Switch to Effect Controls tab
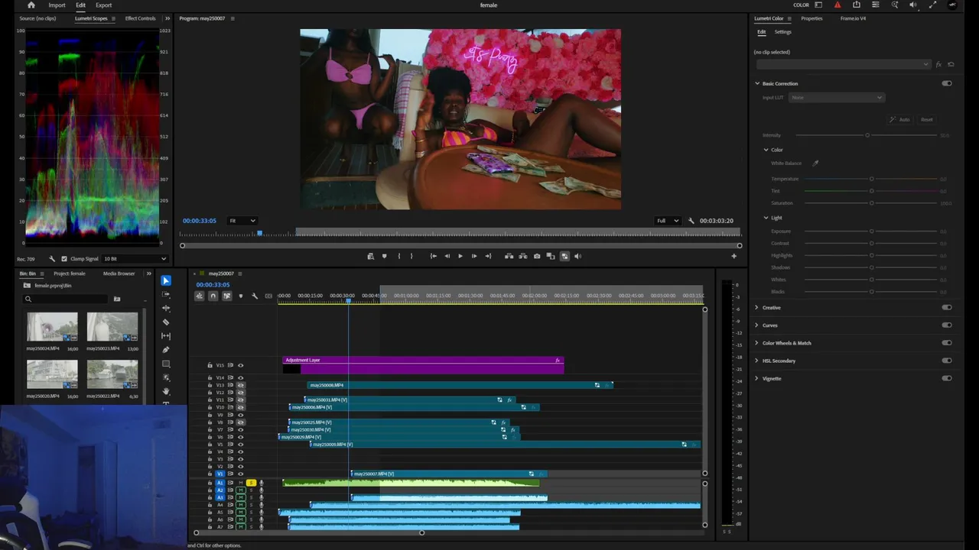The height and width of the screenshot is (550, 979). [140, 18]
